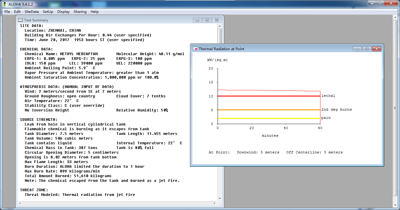This screenshot has width=400, height=210.
Task: Click 'Stability Class: C (user override)' line
Action: coord(65,106)
